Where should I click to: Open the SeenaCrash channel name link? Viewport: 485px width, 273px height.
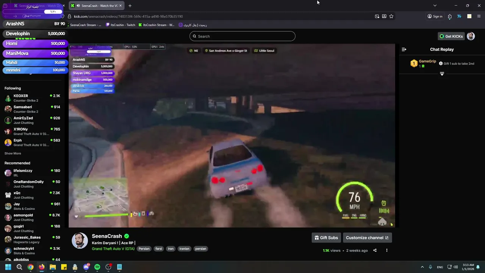pyautogui.click(x=107, y=236)
